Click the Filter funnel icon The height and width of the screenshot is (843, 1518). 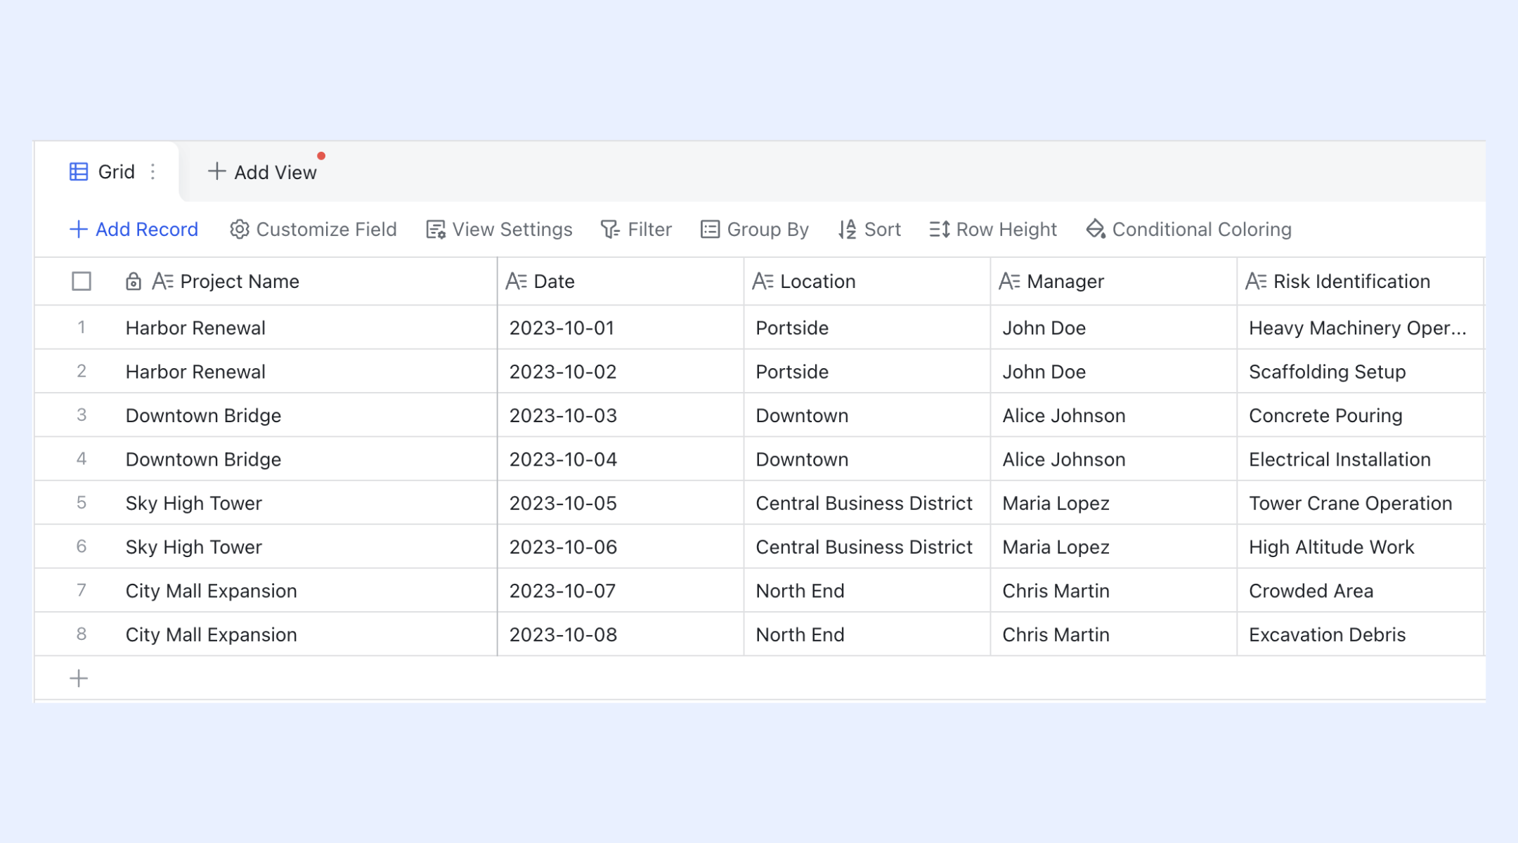tap(610, 229)
